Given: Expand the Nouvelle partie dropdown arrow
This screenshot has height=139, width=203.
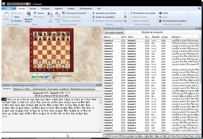Looking at the screenshot, I should point(31,21).
